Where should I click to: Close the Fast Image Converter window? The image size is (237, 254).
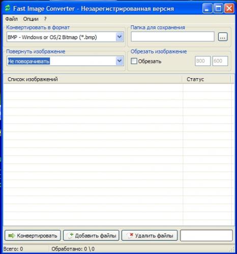point(229,8)
